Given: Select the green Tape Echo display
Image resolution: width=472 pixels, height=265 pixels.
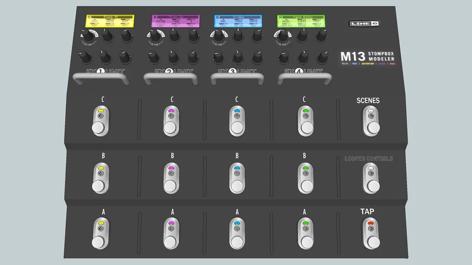Looking at the screenshot, I should pyautogui.click(x=301, y=21).
